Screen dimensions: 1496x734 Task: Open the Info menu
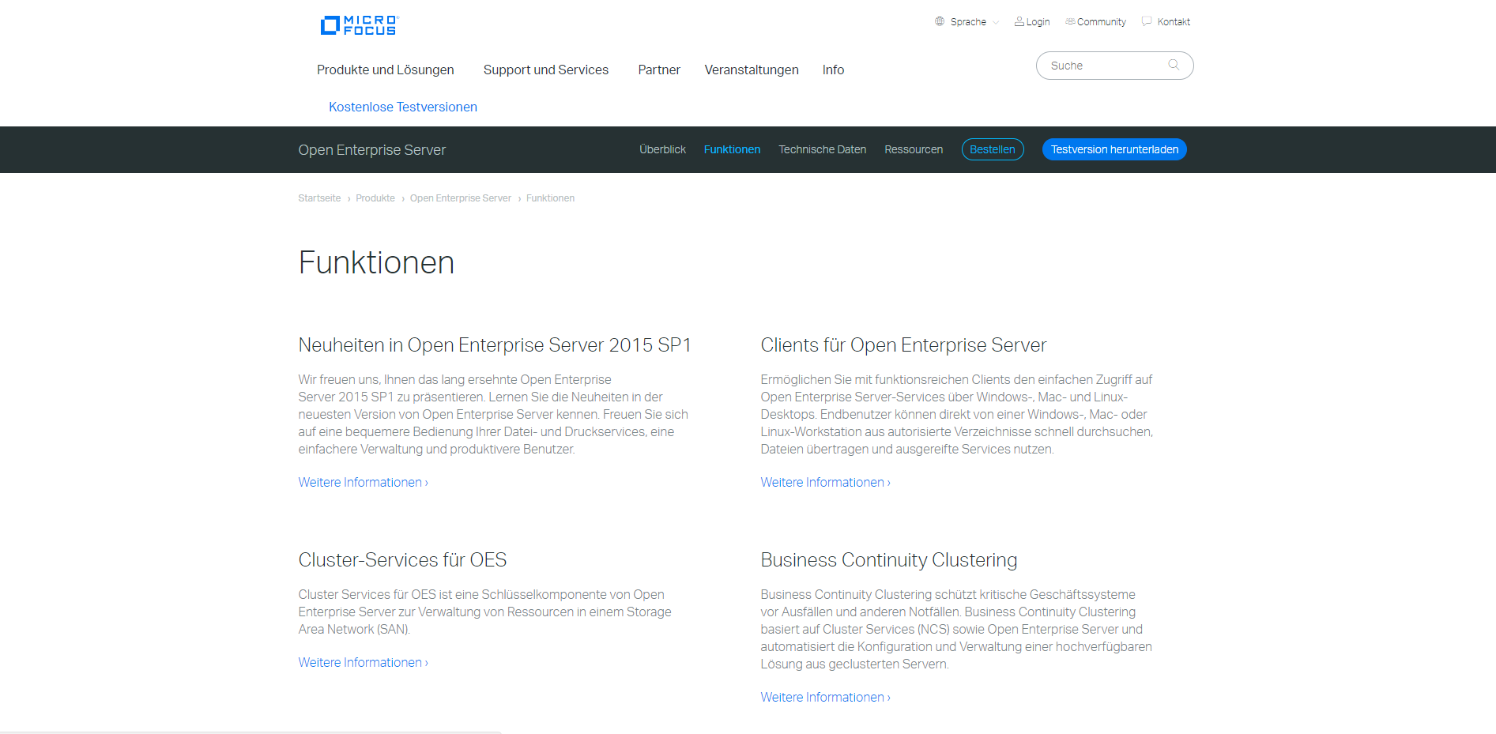(x=833, y=70)
